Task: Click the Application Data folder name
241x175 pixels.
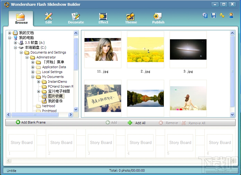Action: (54, 67)
